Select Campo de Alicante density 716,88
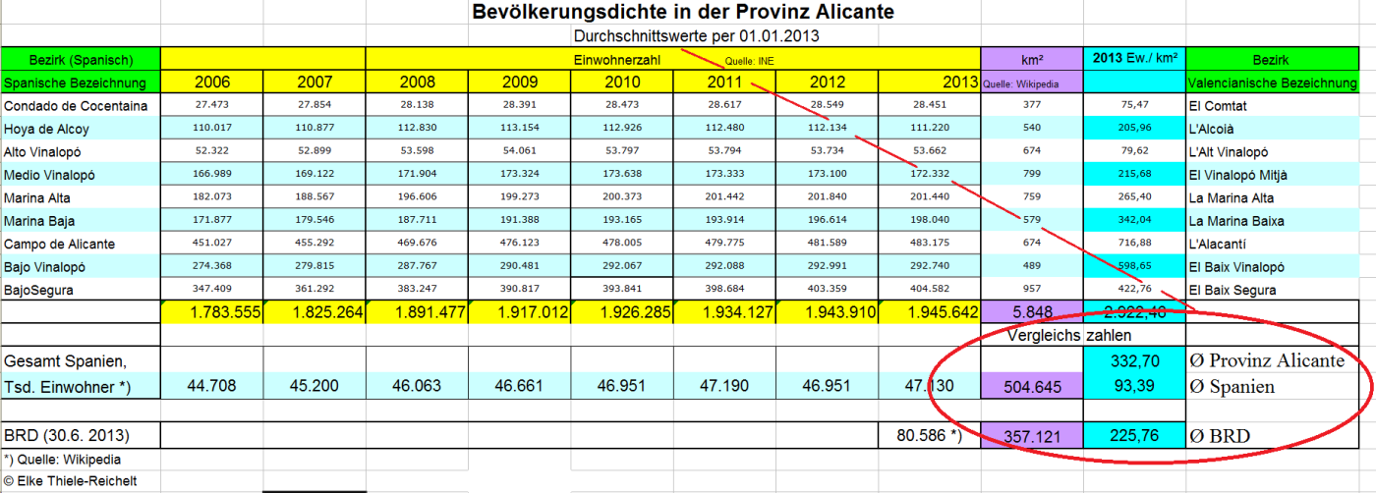The image size is (1376, 493). click(x=1134, y=244)
